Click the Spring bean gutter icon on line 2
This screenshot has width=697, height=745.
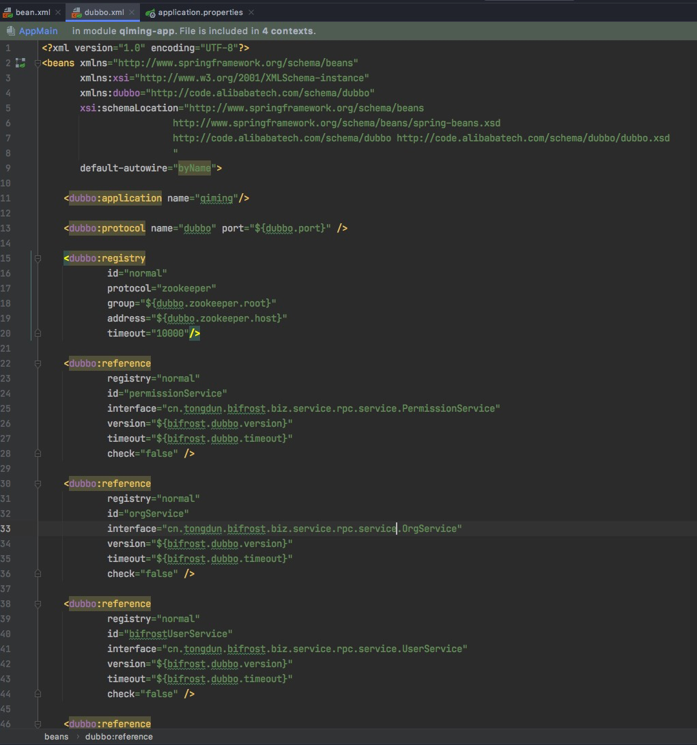(x=20, y=63)
